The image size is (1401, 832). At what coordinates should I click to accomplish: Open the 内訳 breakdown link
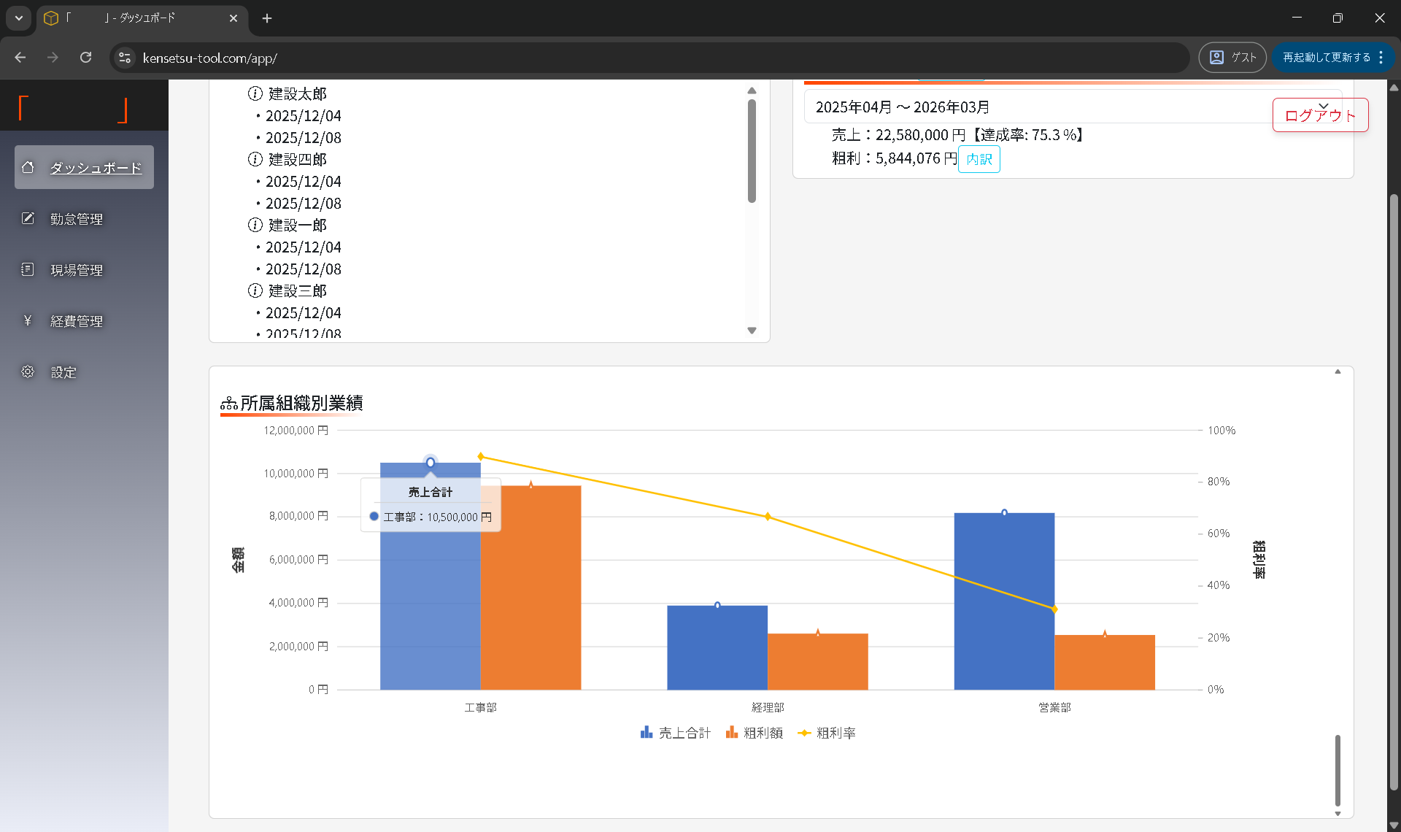tap(979, 159)
